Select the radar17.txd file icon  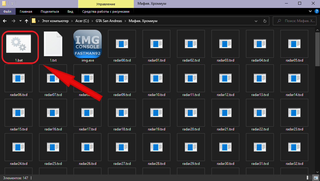pos(88,112)
